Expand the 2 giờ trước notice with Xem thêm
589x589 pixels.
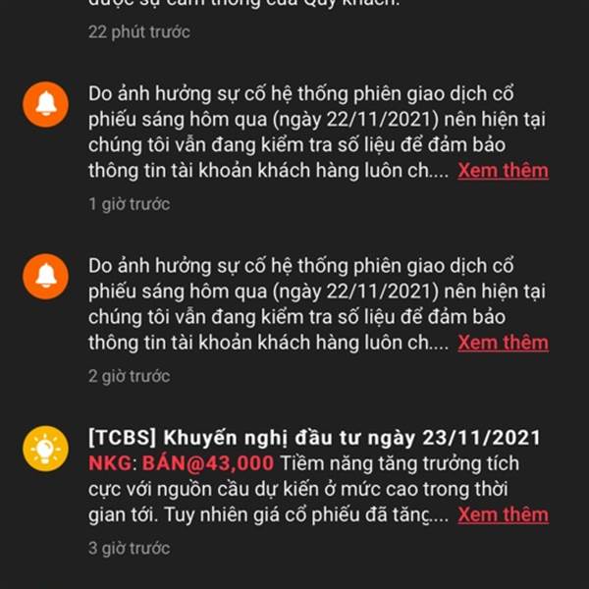tap(503, 343)
